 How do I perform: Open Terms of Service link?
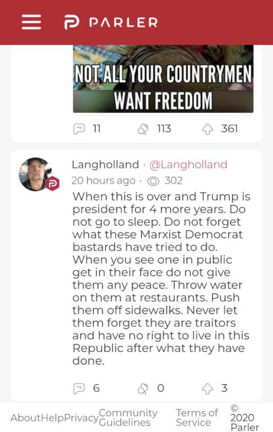197,417
